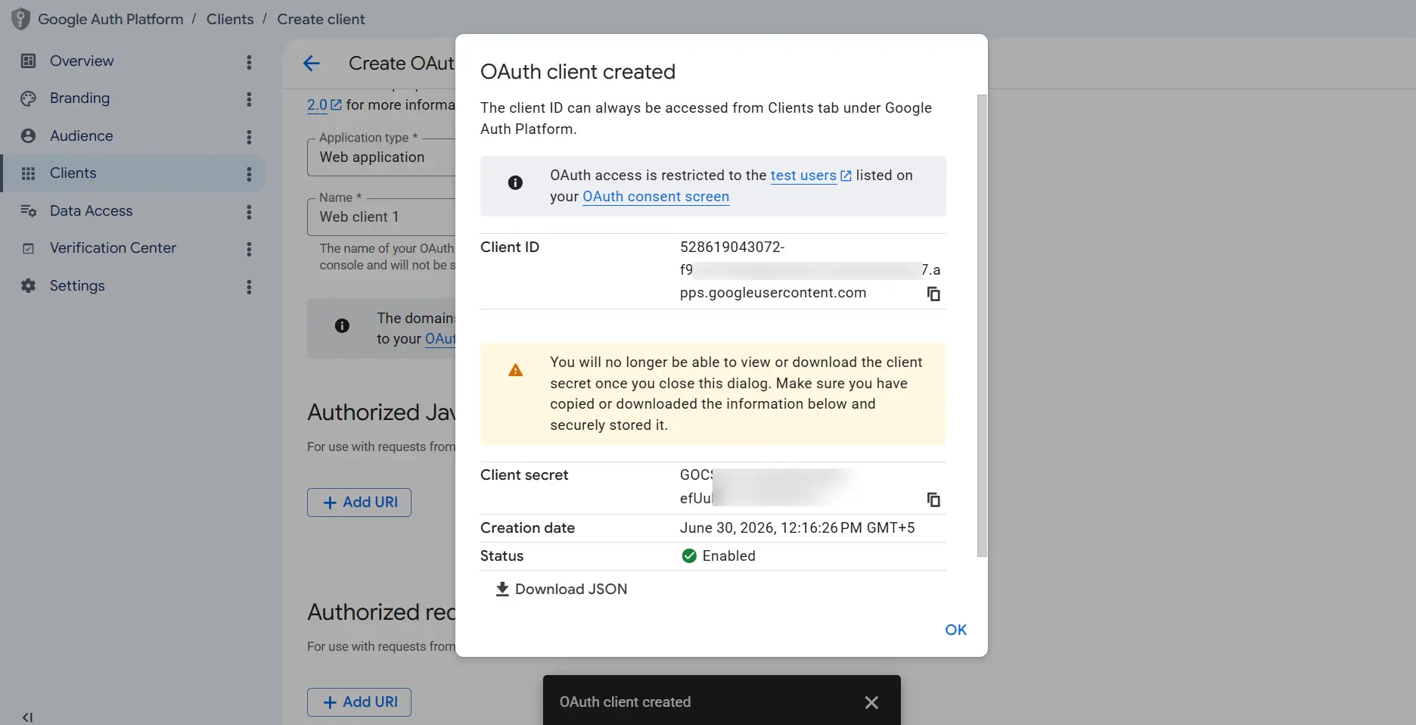Click the Client ID number 528619043072-
Image resolution: width=1416 pixels, height=725 pixels.
click(x=732, y=247)
